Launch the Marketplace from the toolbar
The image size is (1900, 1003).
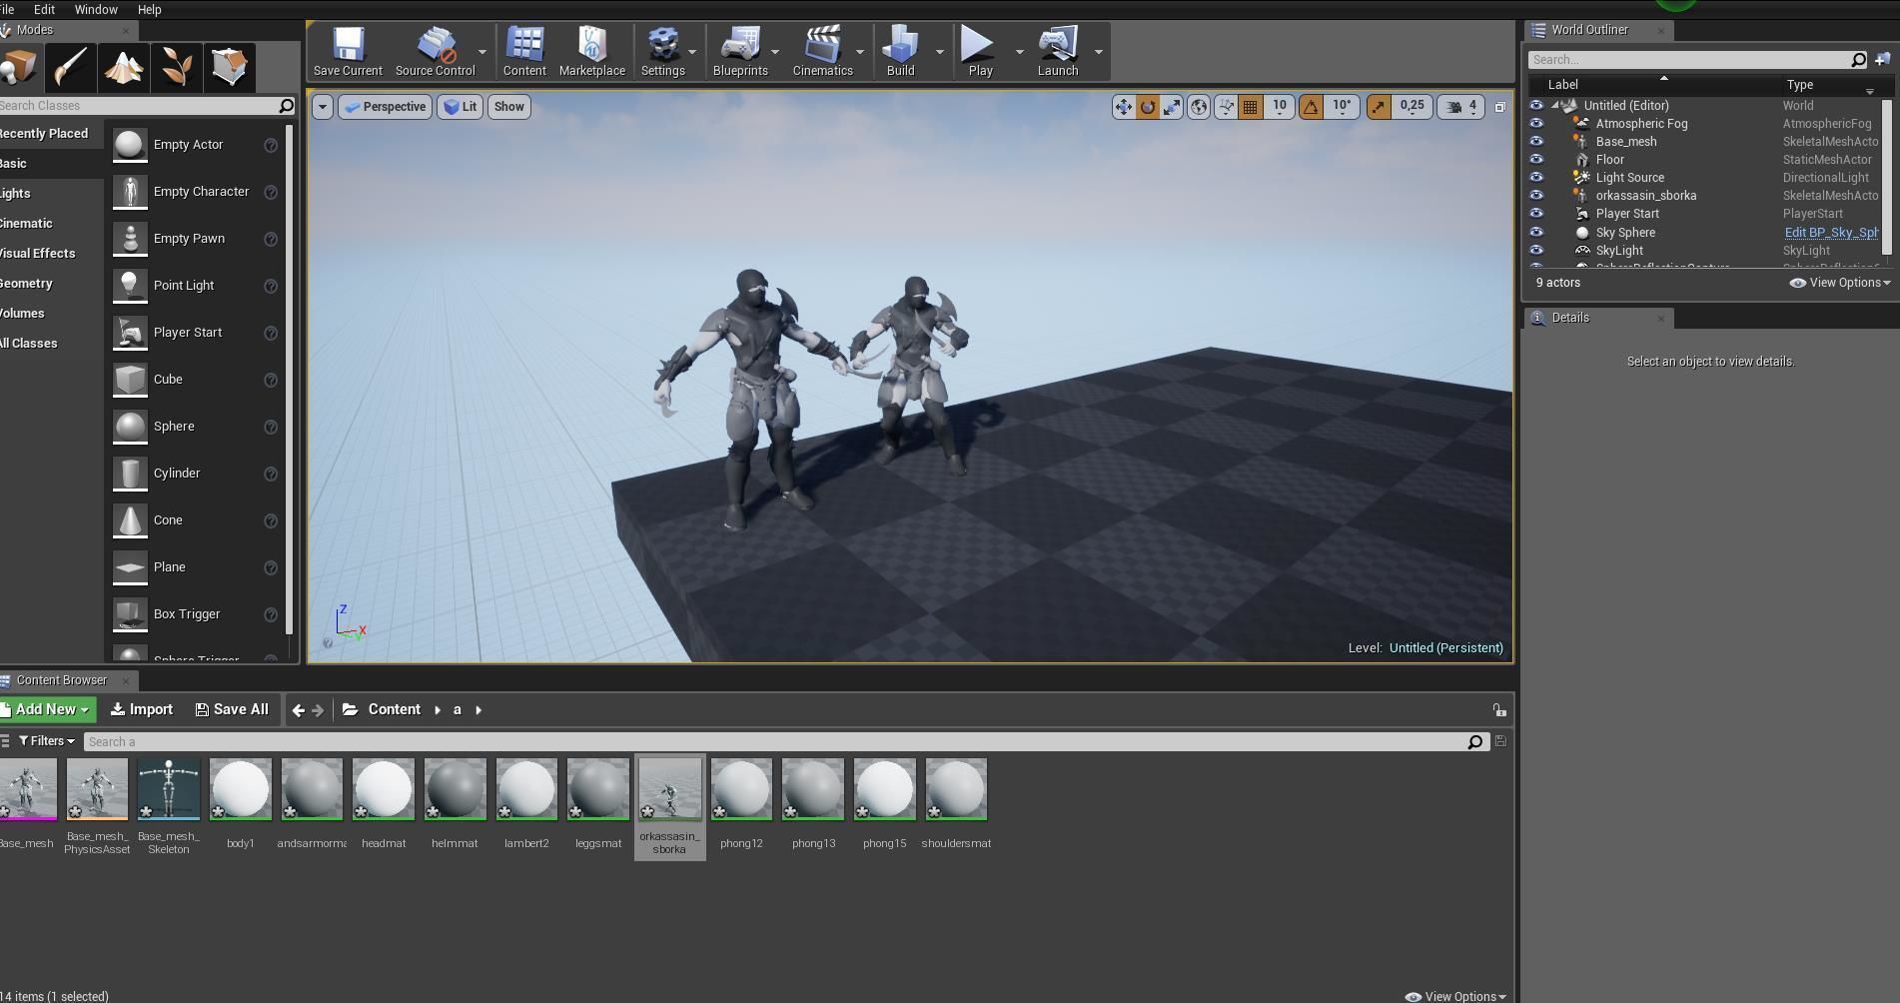(592, 52)
